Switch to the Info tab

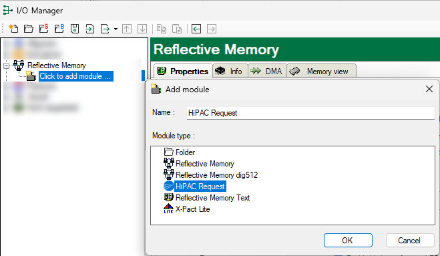[230, 71]
